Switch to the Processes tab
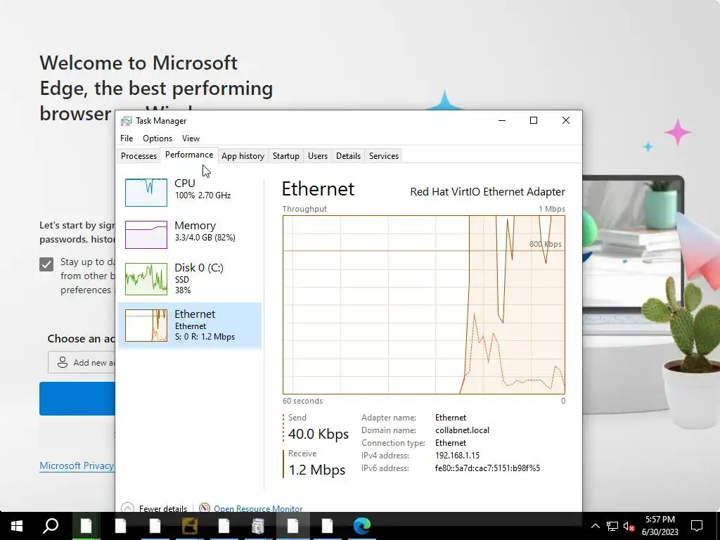Viewport: 720px width, 540px height. click(139, 156)
